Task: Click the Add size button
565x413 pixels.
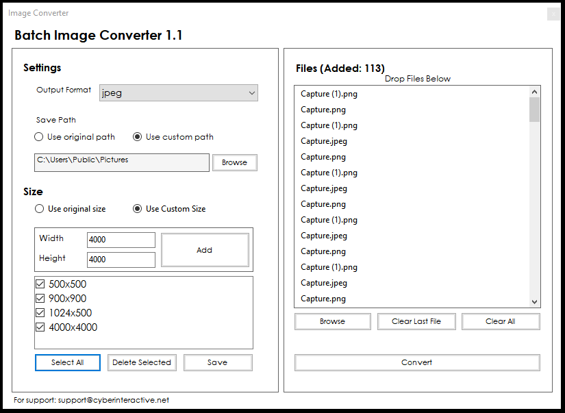Action: click(205, 250)
